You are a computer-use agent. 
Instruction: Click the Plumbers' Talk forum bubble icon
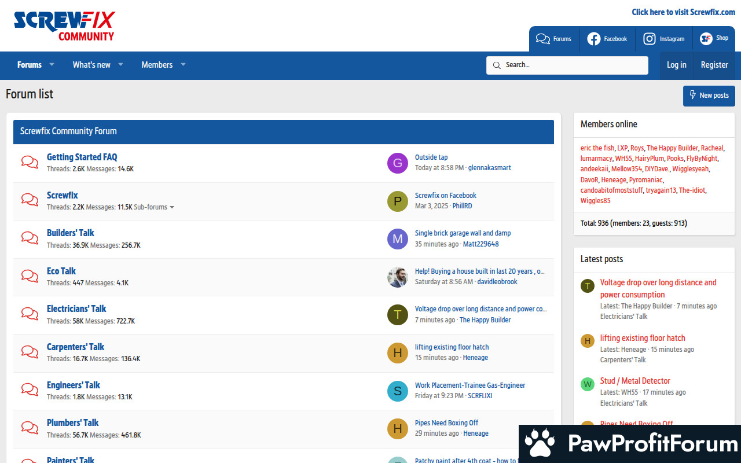[30, 428]
